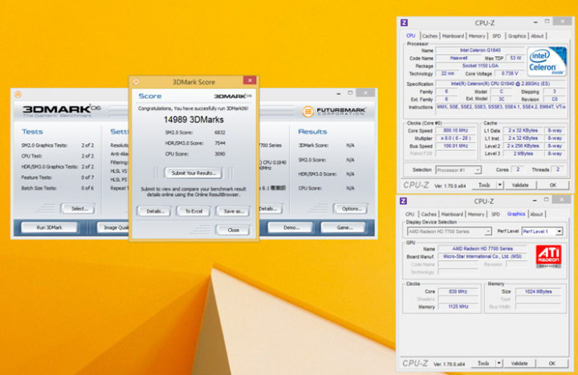Click the CPU-Z app icon in the top CPU-Z window title bar

[x=404, y=22]
